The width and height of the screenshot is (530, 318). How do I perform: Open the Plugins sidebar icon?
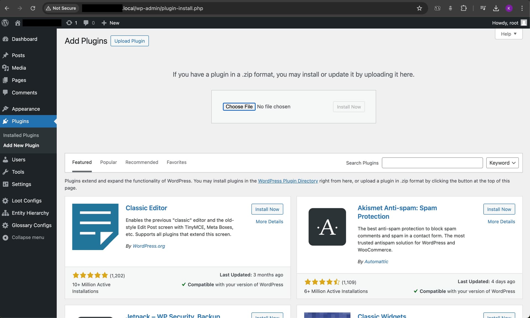pos(6,121)
